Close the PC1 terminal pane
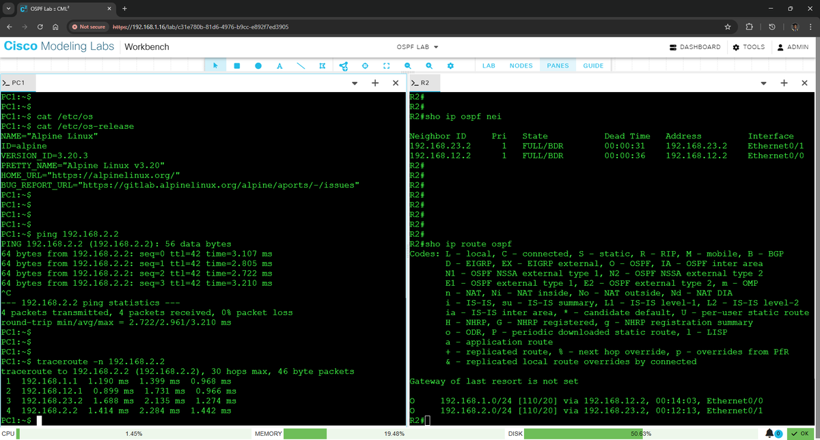 coord(396,83)
